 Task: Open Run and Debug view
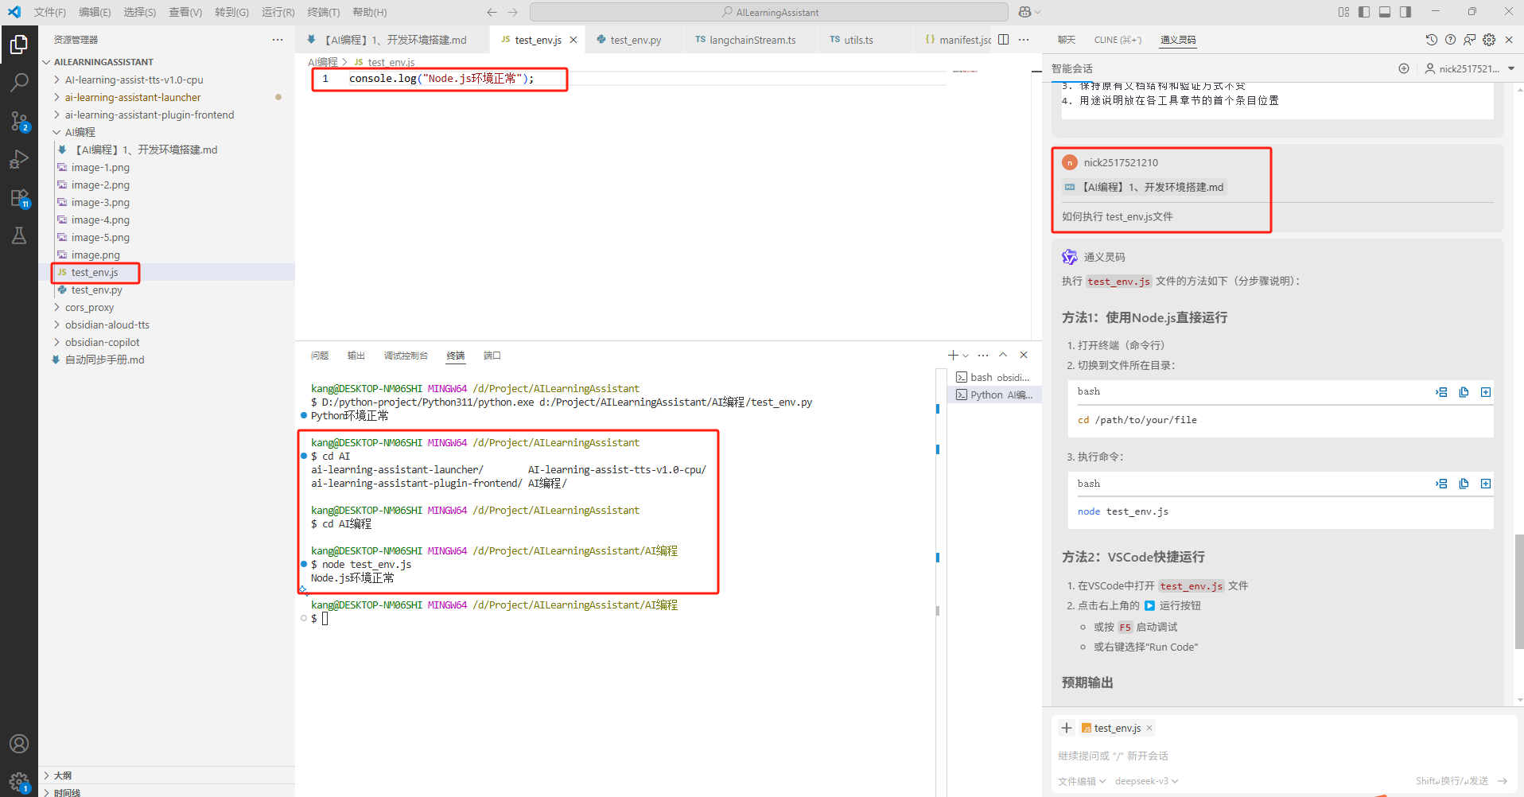(19, 159)
